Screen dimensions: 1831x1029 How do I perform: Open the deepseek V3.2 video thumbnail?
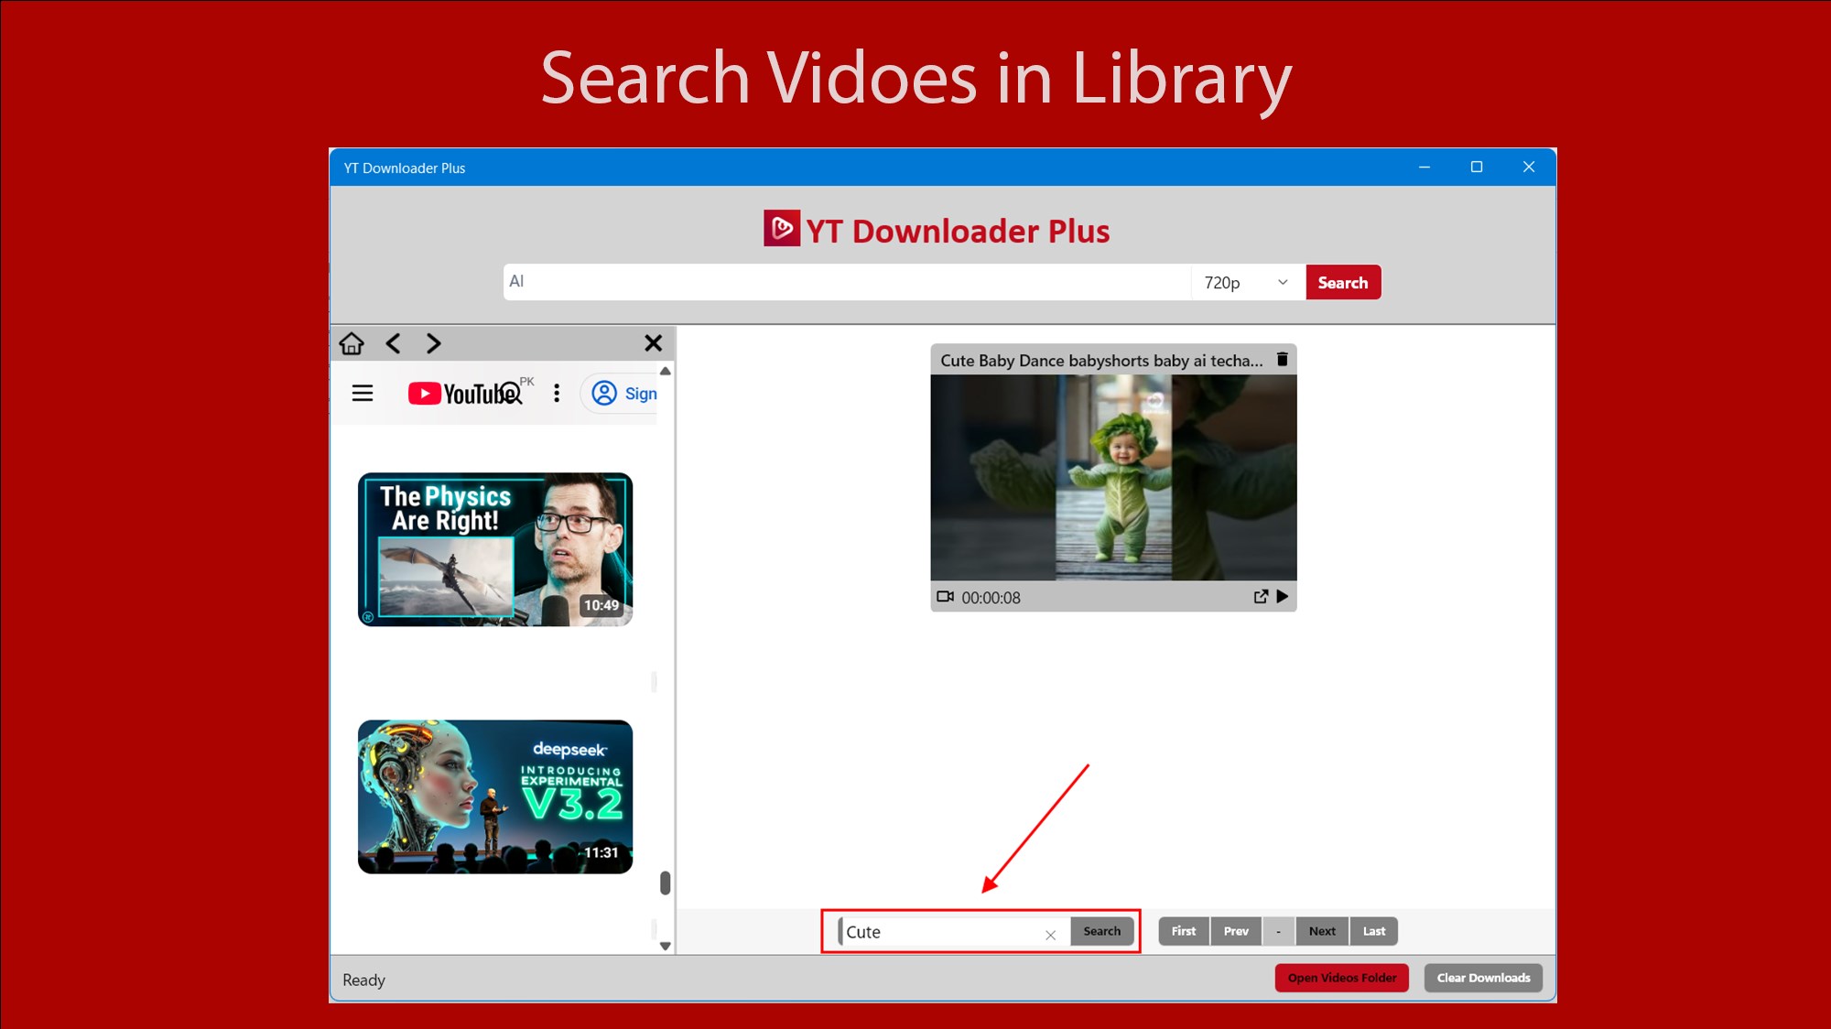[495, 796]
